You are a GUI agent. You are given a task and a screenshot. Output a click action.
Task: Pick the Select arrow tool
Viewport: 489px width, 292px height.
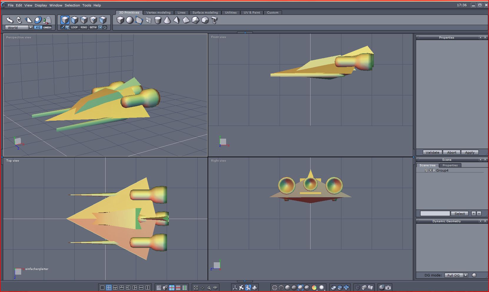(10, 20)
